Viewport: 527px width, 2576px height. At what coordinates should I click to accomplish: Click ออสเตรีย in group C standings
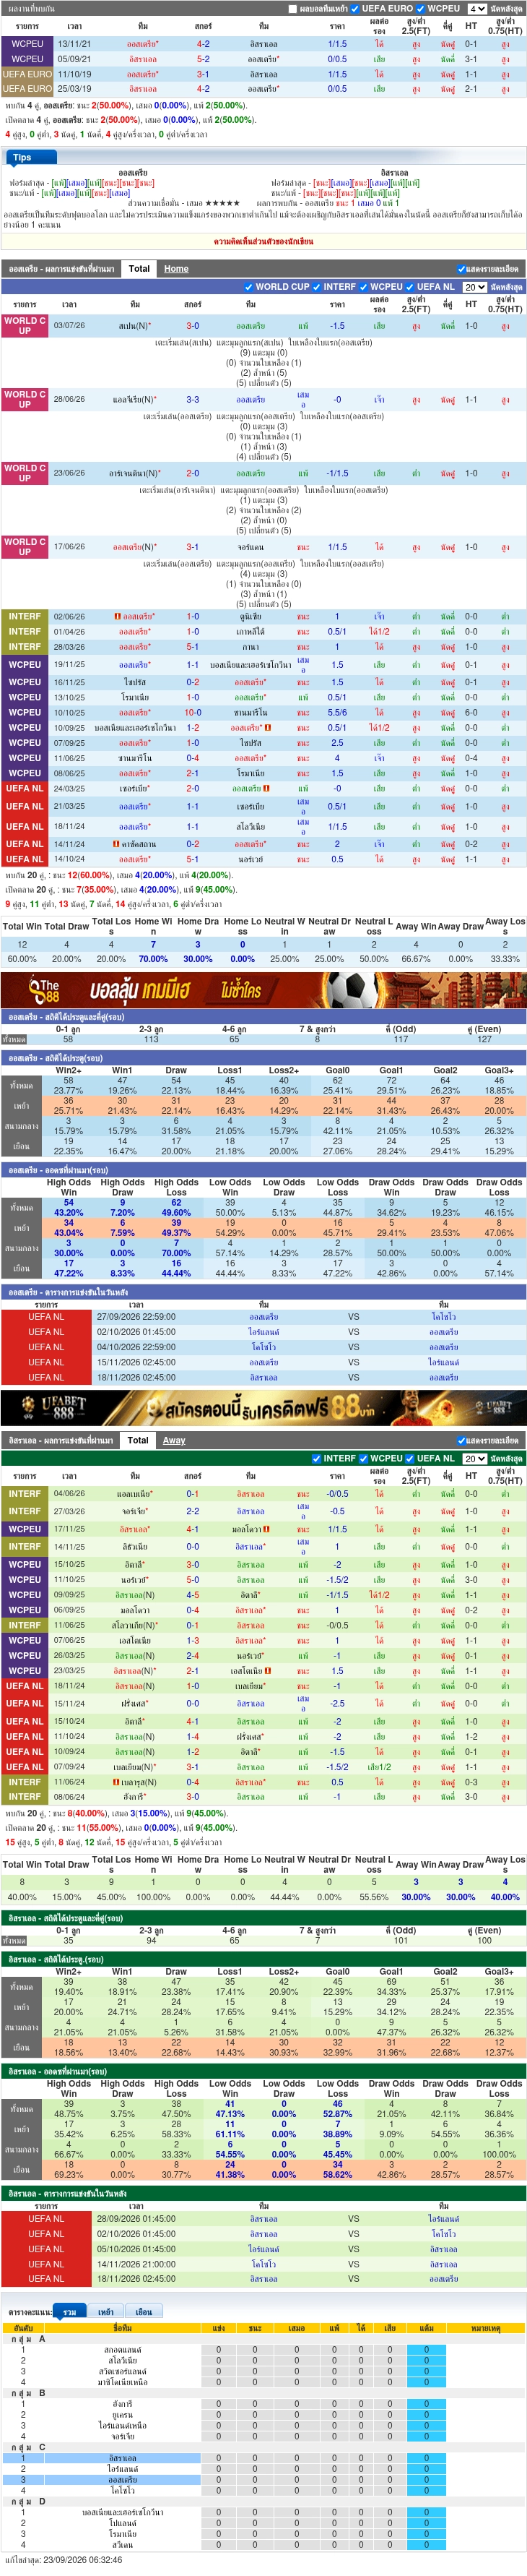123,2480
